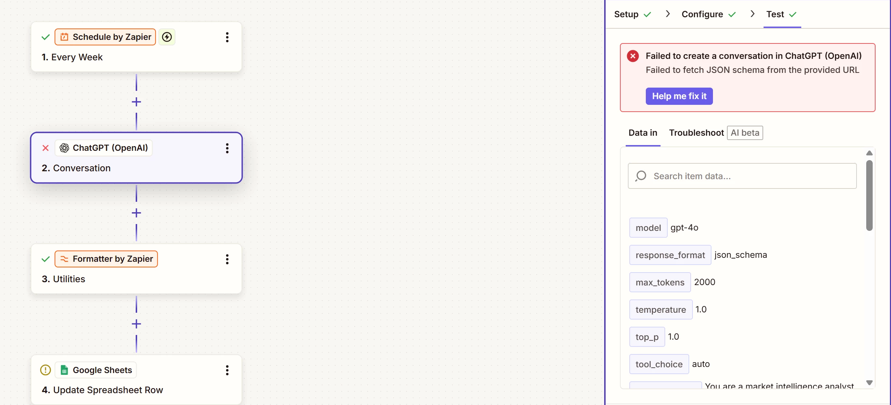Add a step after Schedule trigger
The height and width of the screenshot is (405, 891).
click(x=136, y=102)
